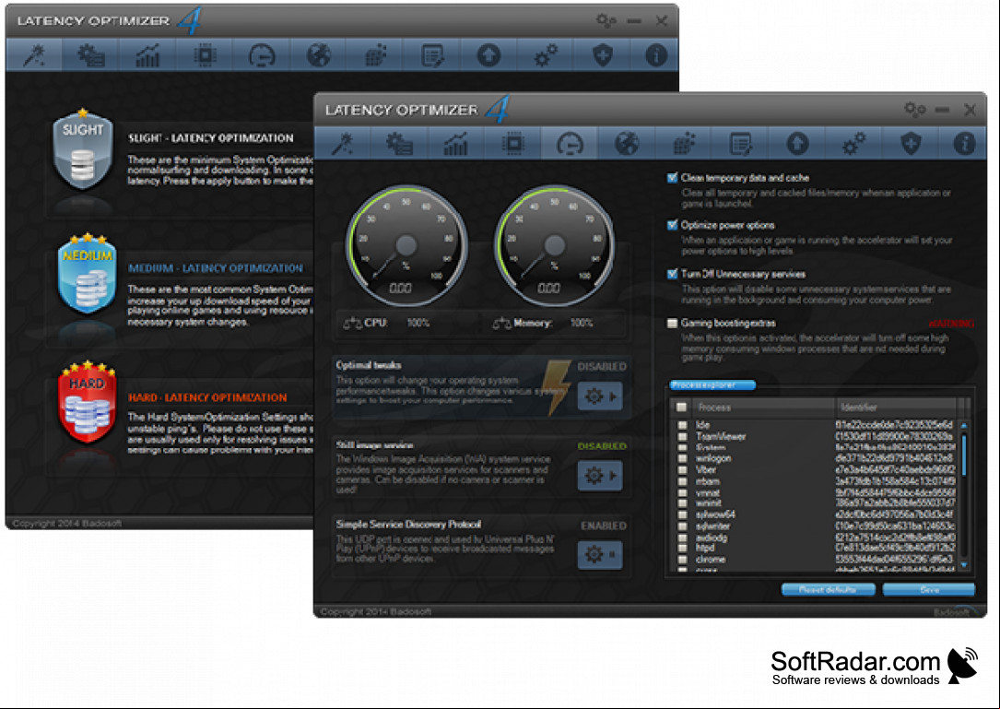Open the globe tab in front window
1000x709 pixels.
(x=627, y=143)
